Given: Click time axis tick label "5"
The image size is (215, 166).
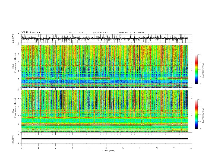Looking at the screenshot, I should point(106,148).
